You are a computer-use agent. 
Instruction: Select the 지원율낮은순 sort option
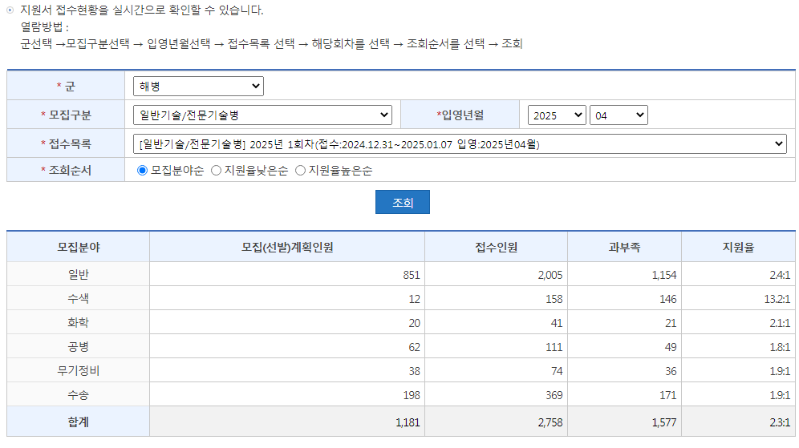[216, 171]
